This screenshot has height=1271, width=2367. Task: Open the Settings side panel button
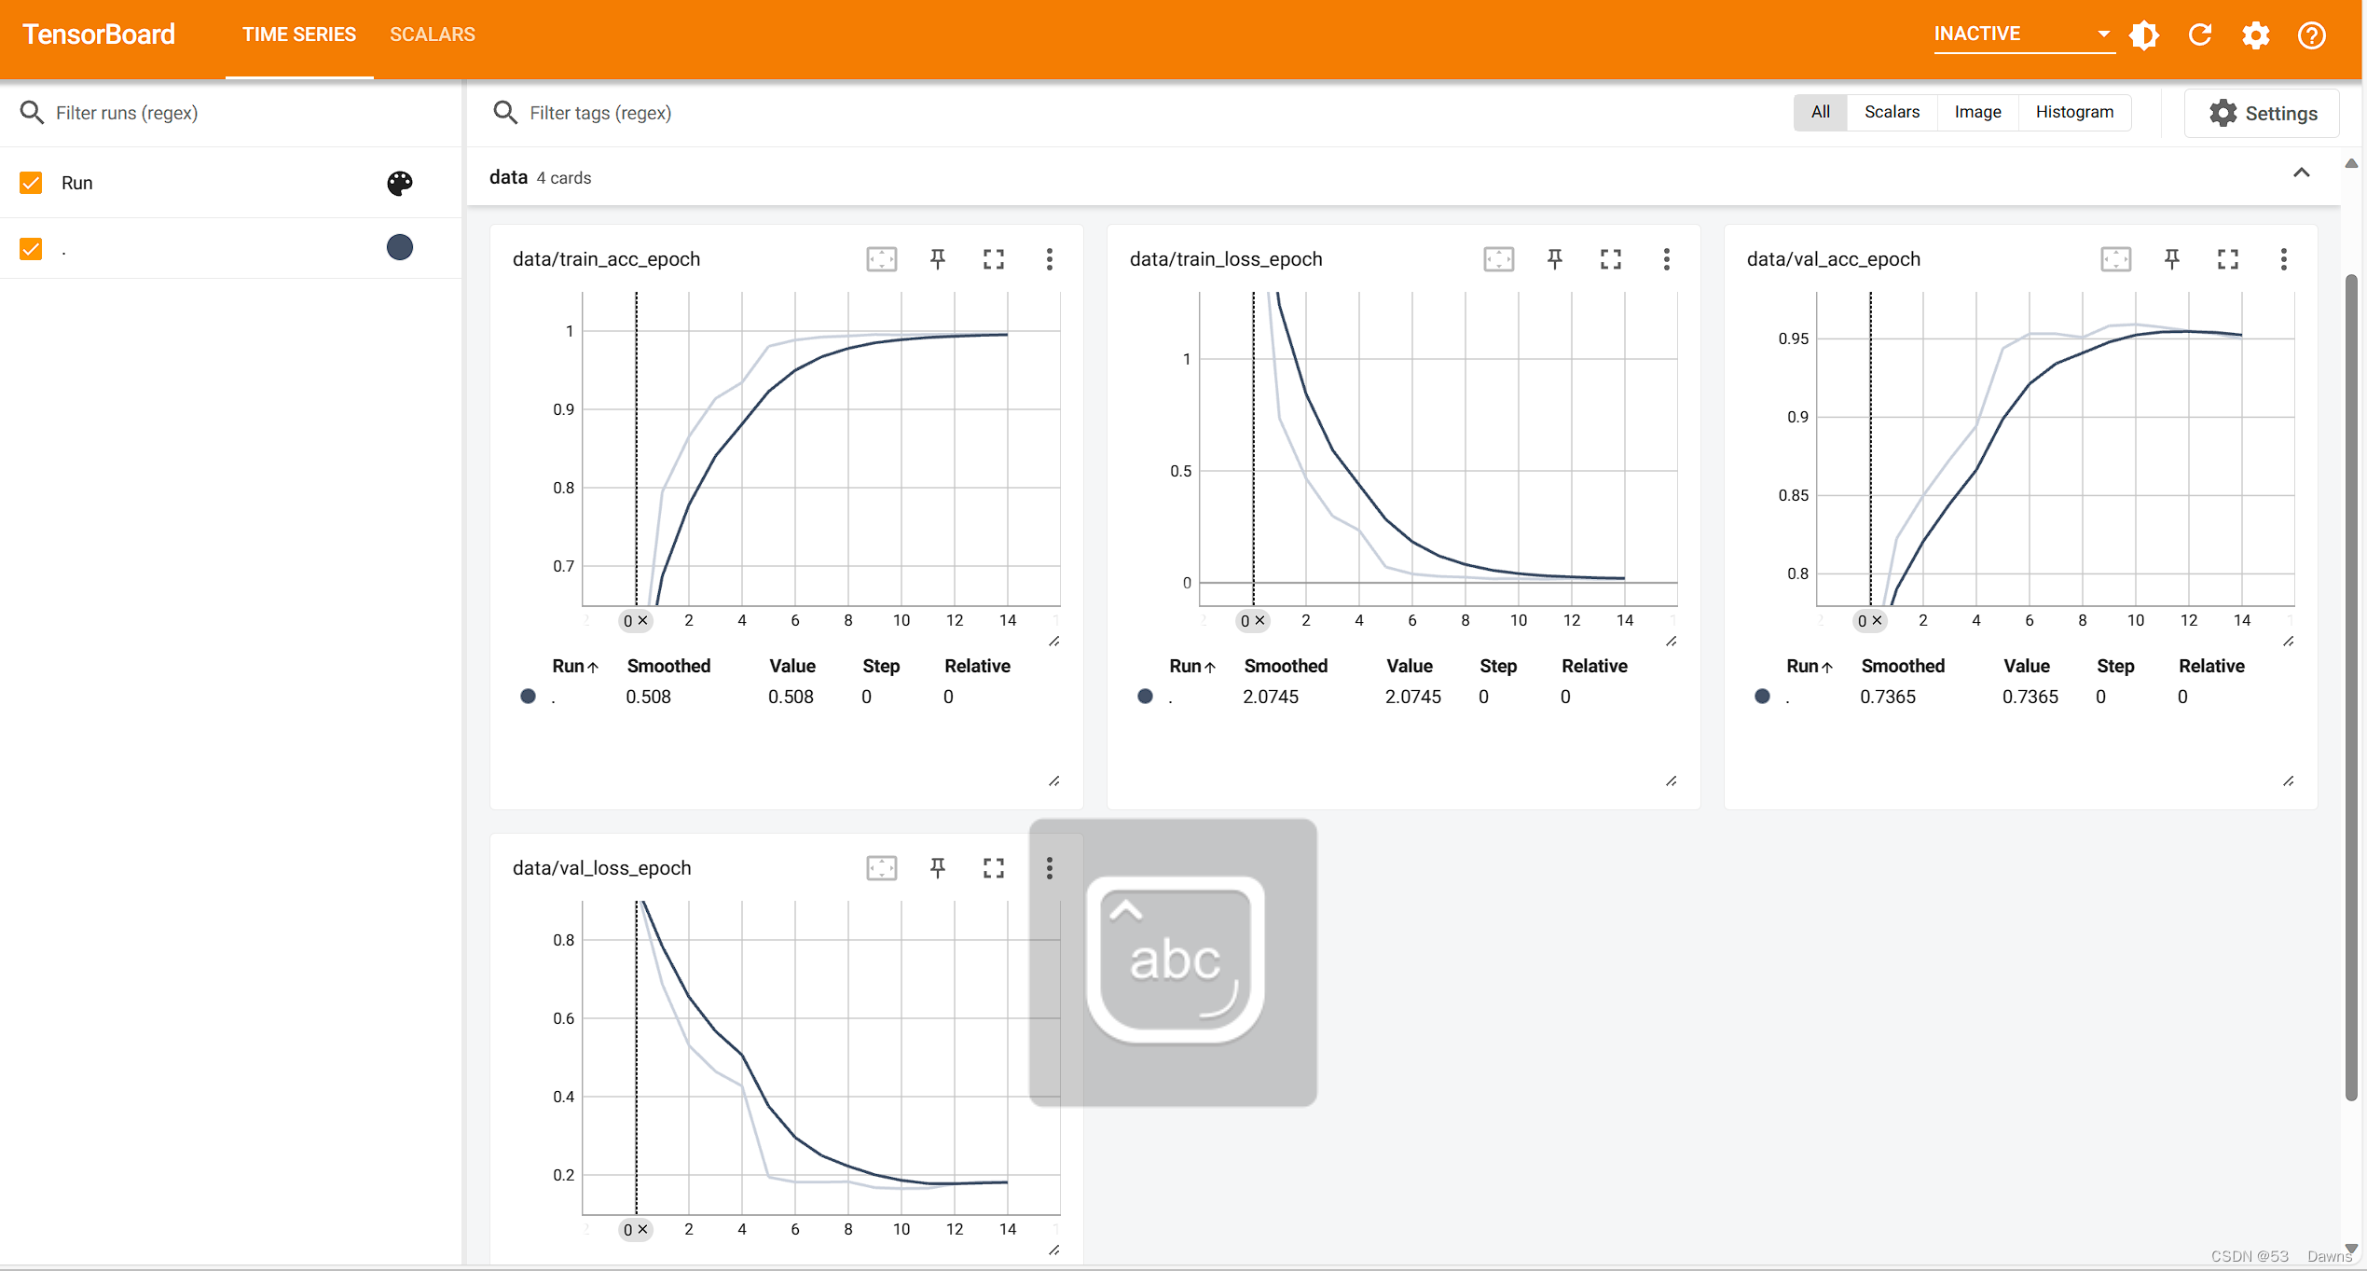tap(2263, 113)
